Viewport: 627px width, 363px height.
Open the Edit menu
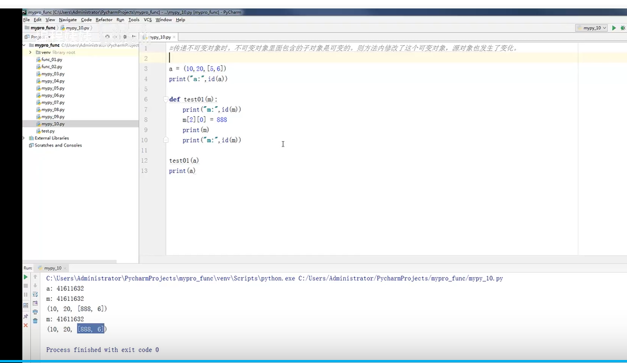37,19
